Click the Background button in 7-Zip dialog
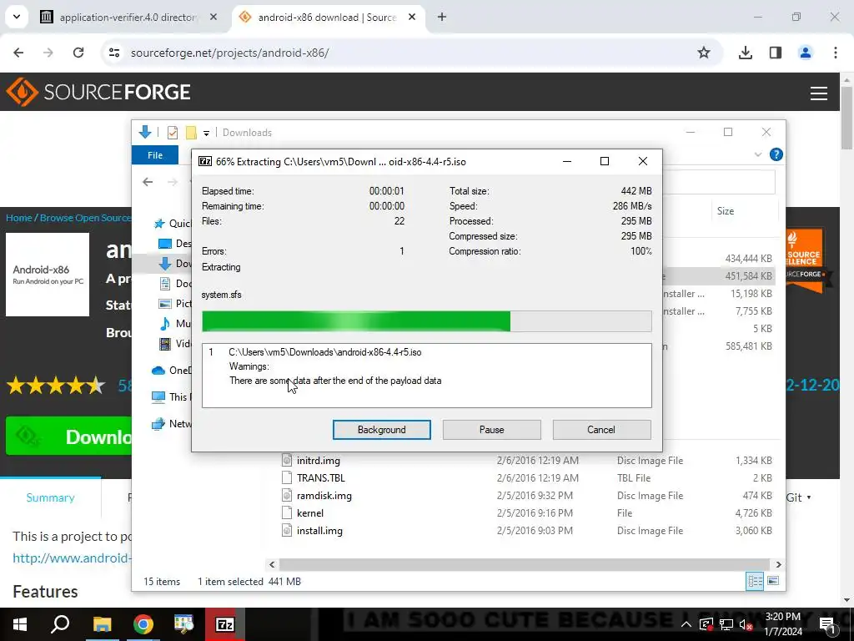This screenshot has height=641, width=854. click(x=381, y=430)
